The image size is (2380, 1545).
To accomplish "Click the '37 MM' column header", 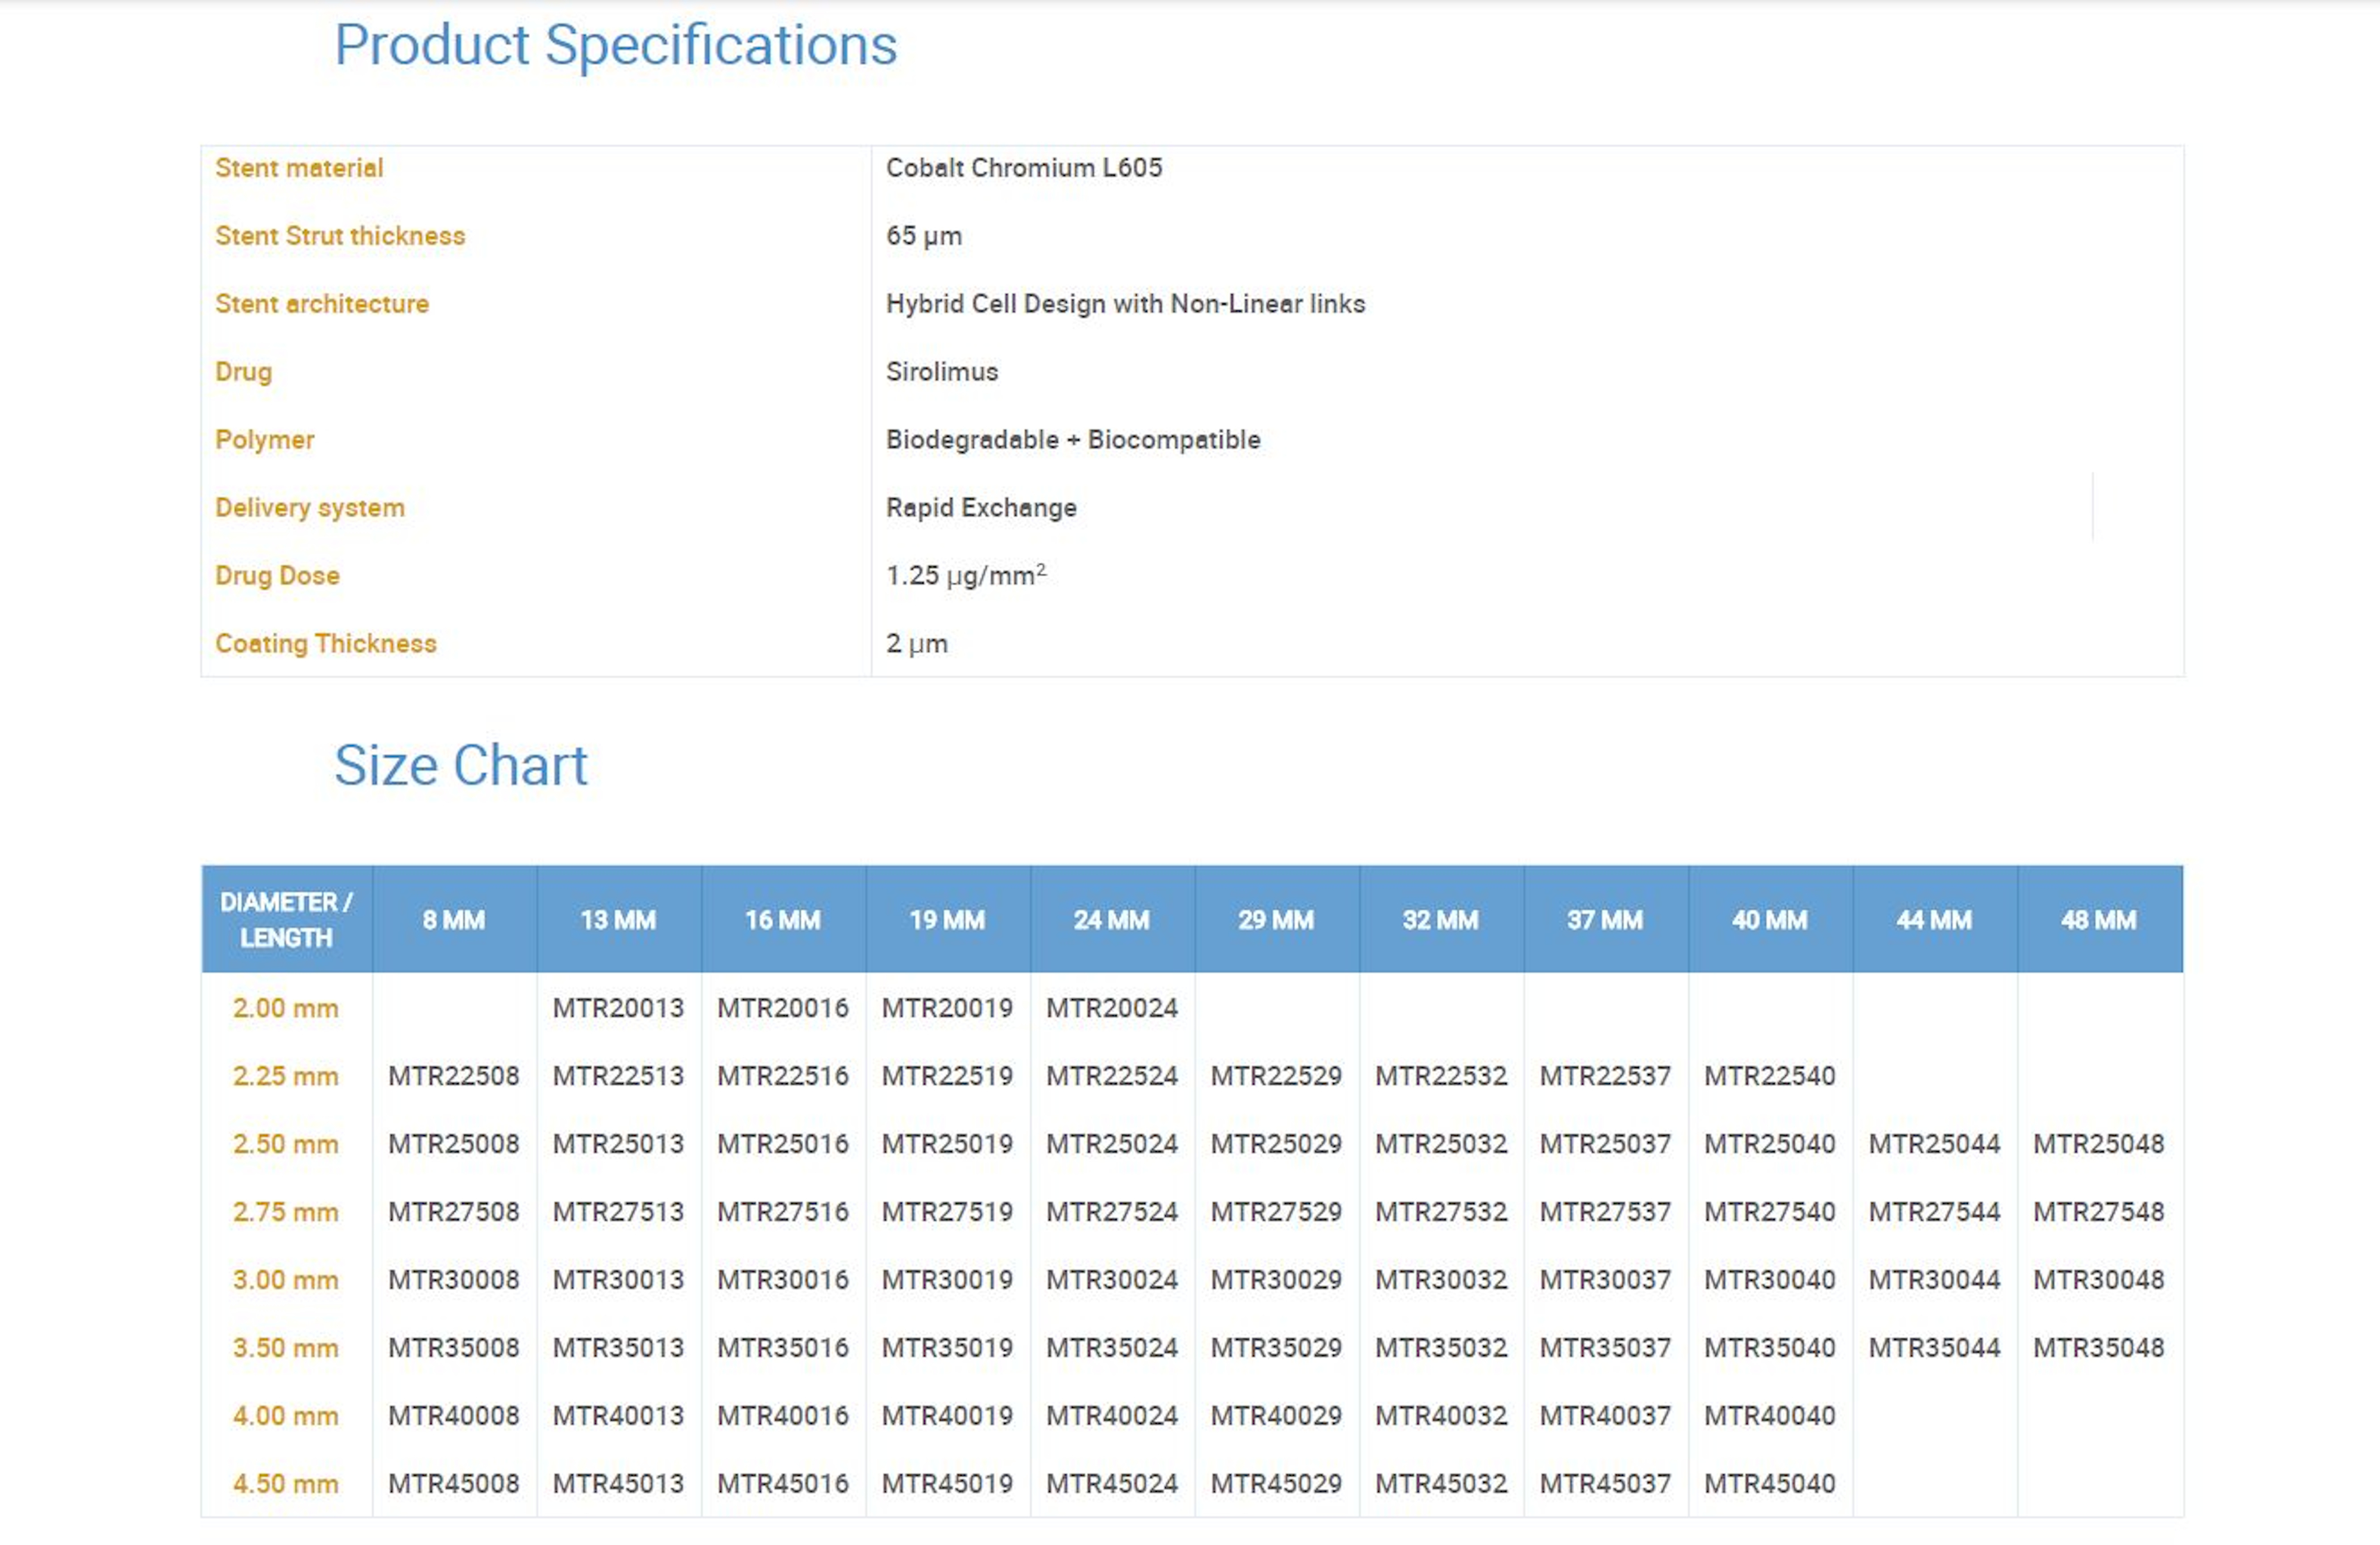I will [x=1606, y=919].
